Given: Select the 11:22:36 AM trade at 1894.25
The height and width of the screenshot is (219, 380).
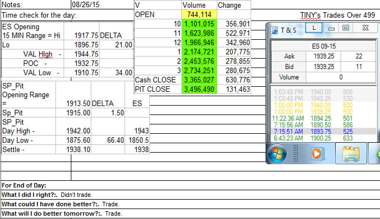Looking at the screenshot, I should pos(324,118).
